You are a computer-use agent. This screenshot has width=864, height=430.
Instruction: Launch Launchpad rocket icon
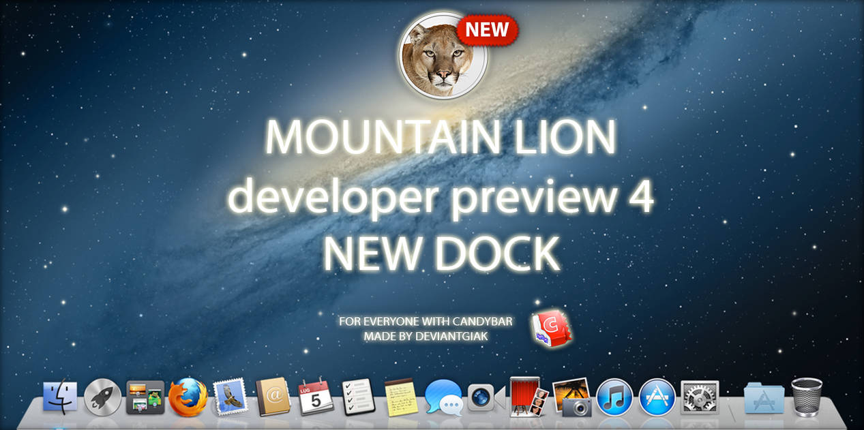[x=103, y=397]
